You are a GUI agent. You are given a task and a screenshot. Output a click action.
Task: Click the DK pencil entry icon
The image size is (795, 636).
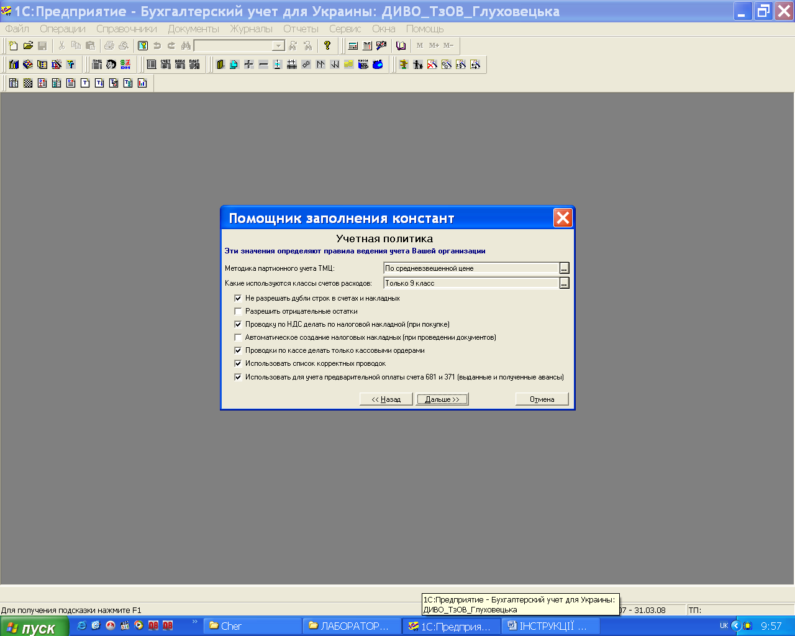(57, 64)
